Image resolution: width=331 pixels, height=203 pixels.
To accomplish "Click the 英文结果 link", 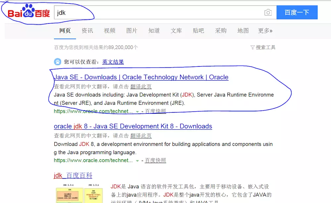I will pos(113,62).
